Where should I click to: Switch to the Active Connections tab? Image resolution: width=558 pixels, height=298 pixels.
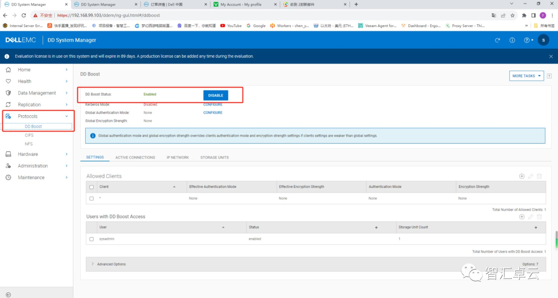click(135, 158)
